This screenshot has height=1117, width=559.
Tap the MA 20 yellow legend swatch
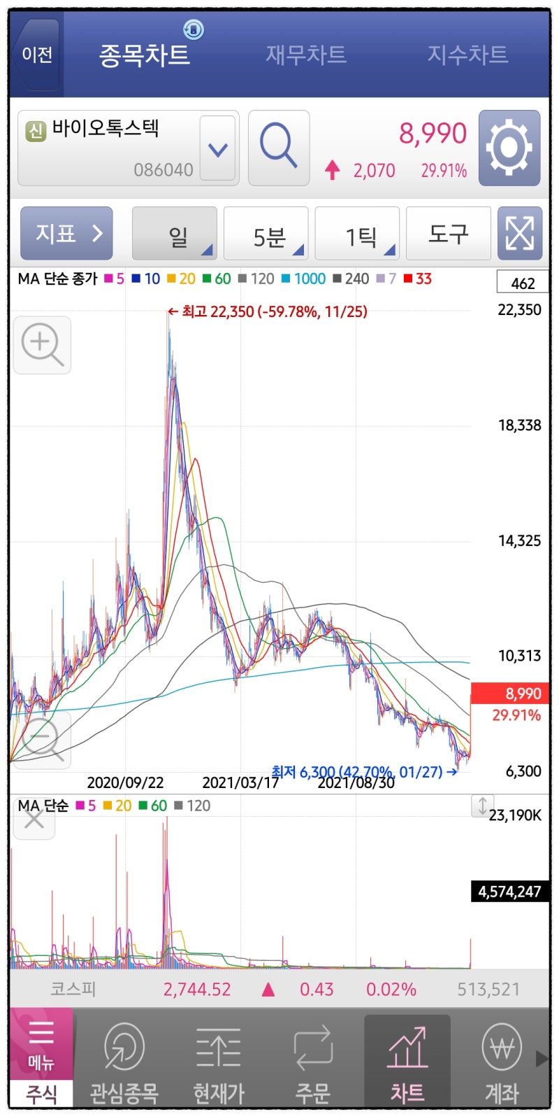[171, 279]
